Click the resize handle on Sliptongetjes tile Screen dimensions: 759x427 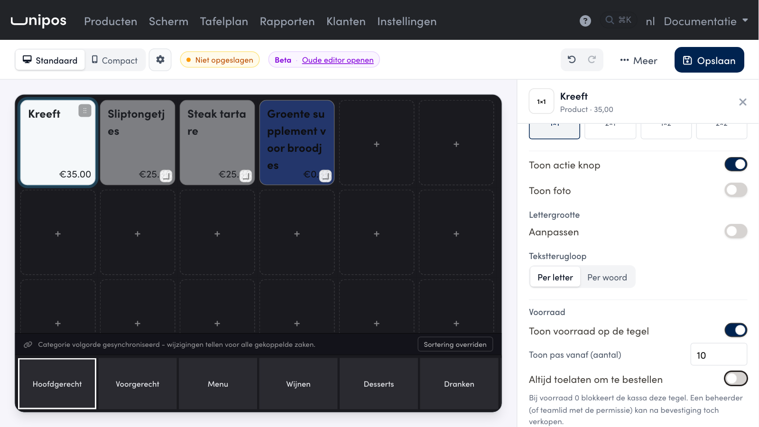coord(166,176)
